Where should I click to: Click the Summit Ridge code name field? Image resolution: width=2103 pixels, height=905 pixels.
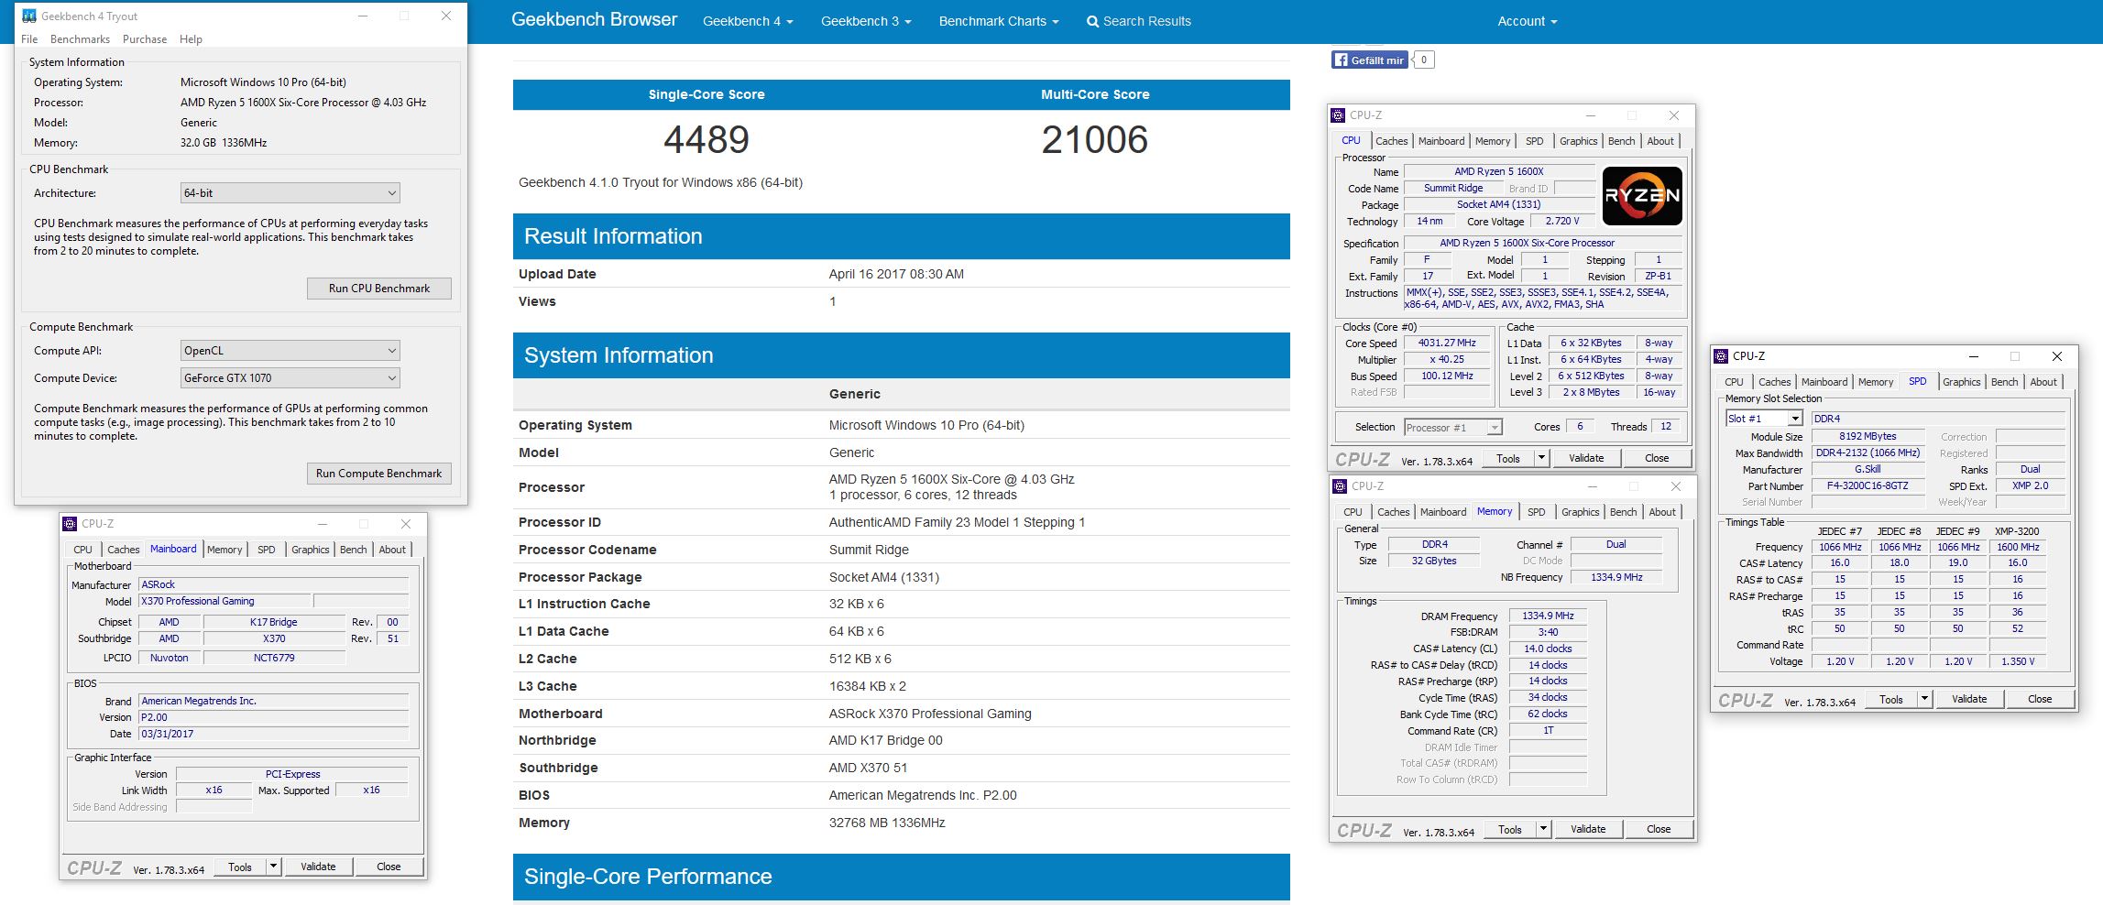(1452, 189)
